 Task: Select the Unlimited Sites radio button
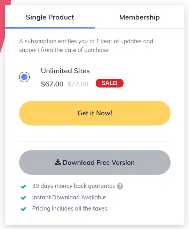24,77
